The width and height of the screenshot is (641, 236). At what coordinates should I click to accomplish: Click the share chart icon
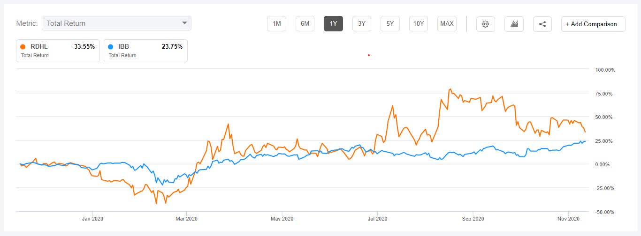coord(542,24)
